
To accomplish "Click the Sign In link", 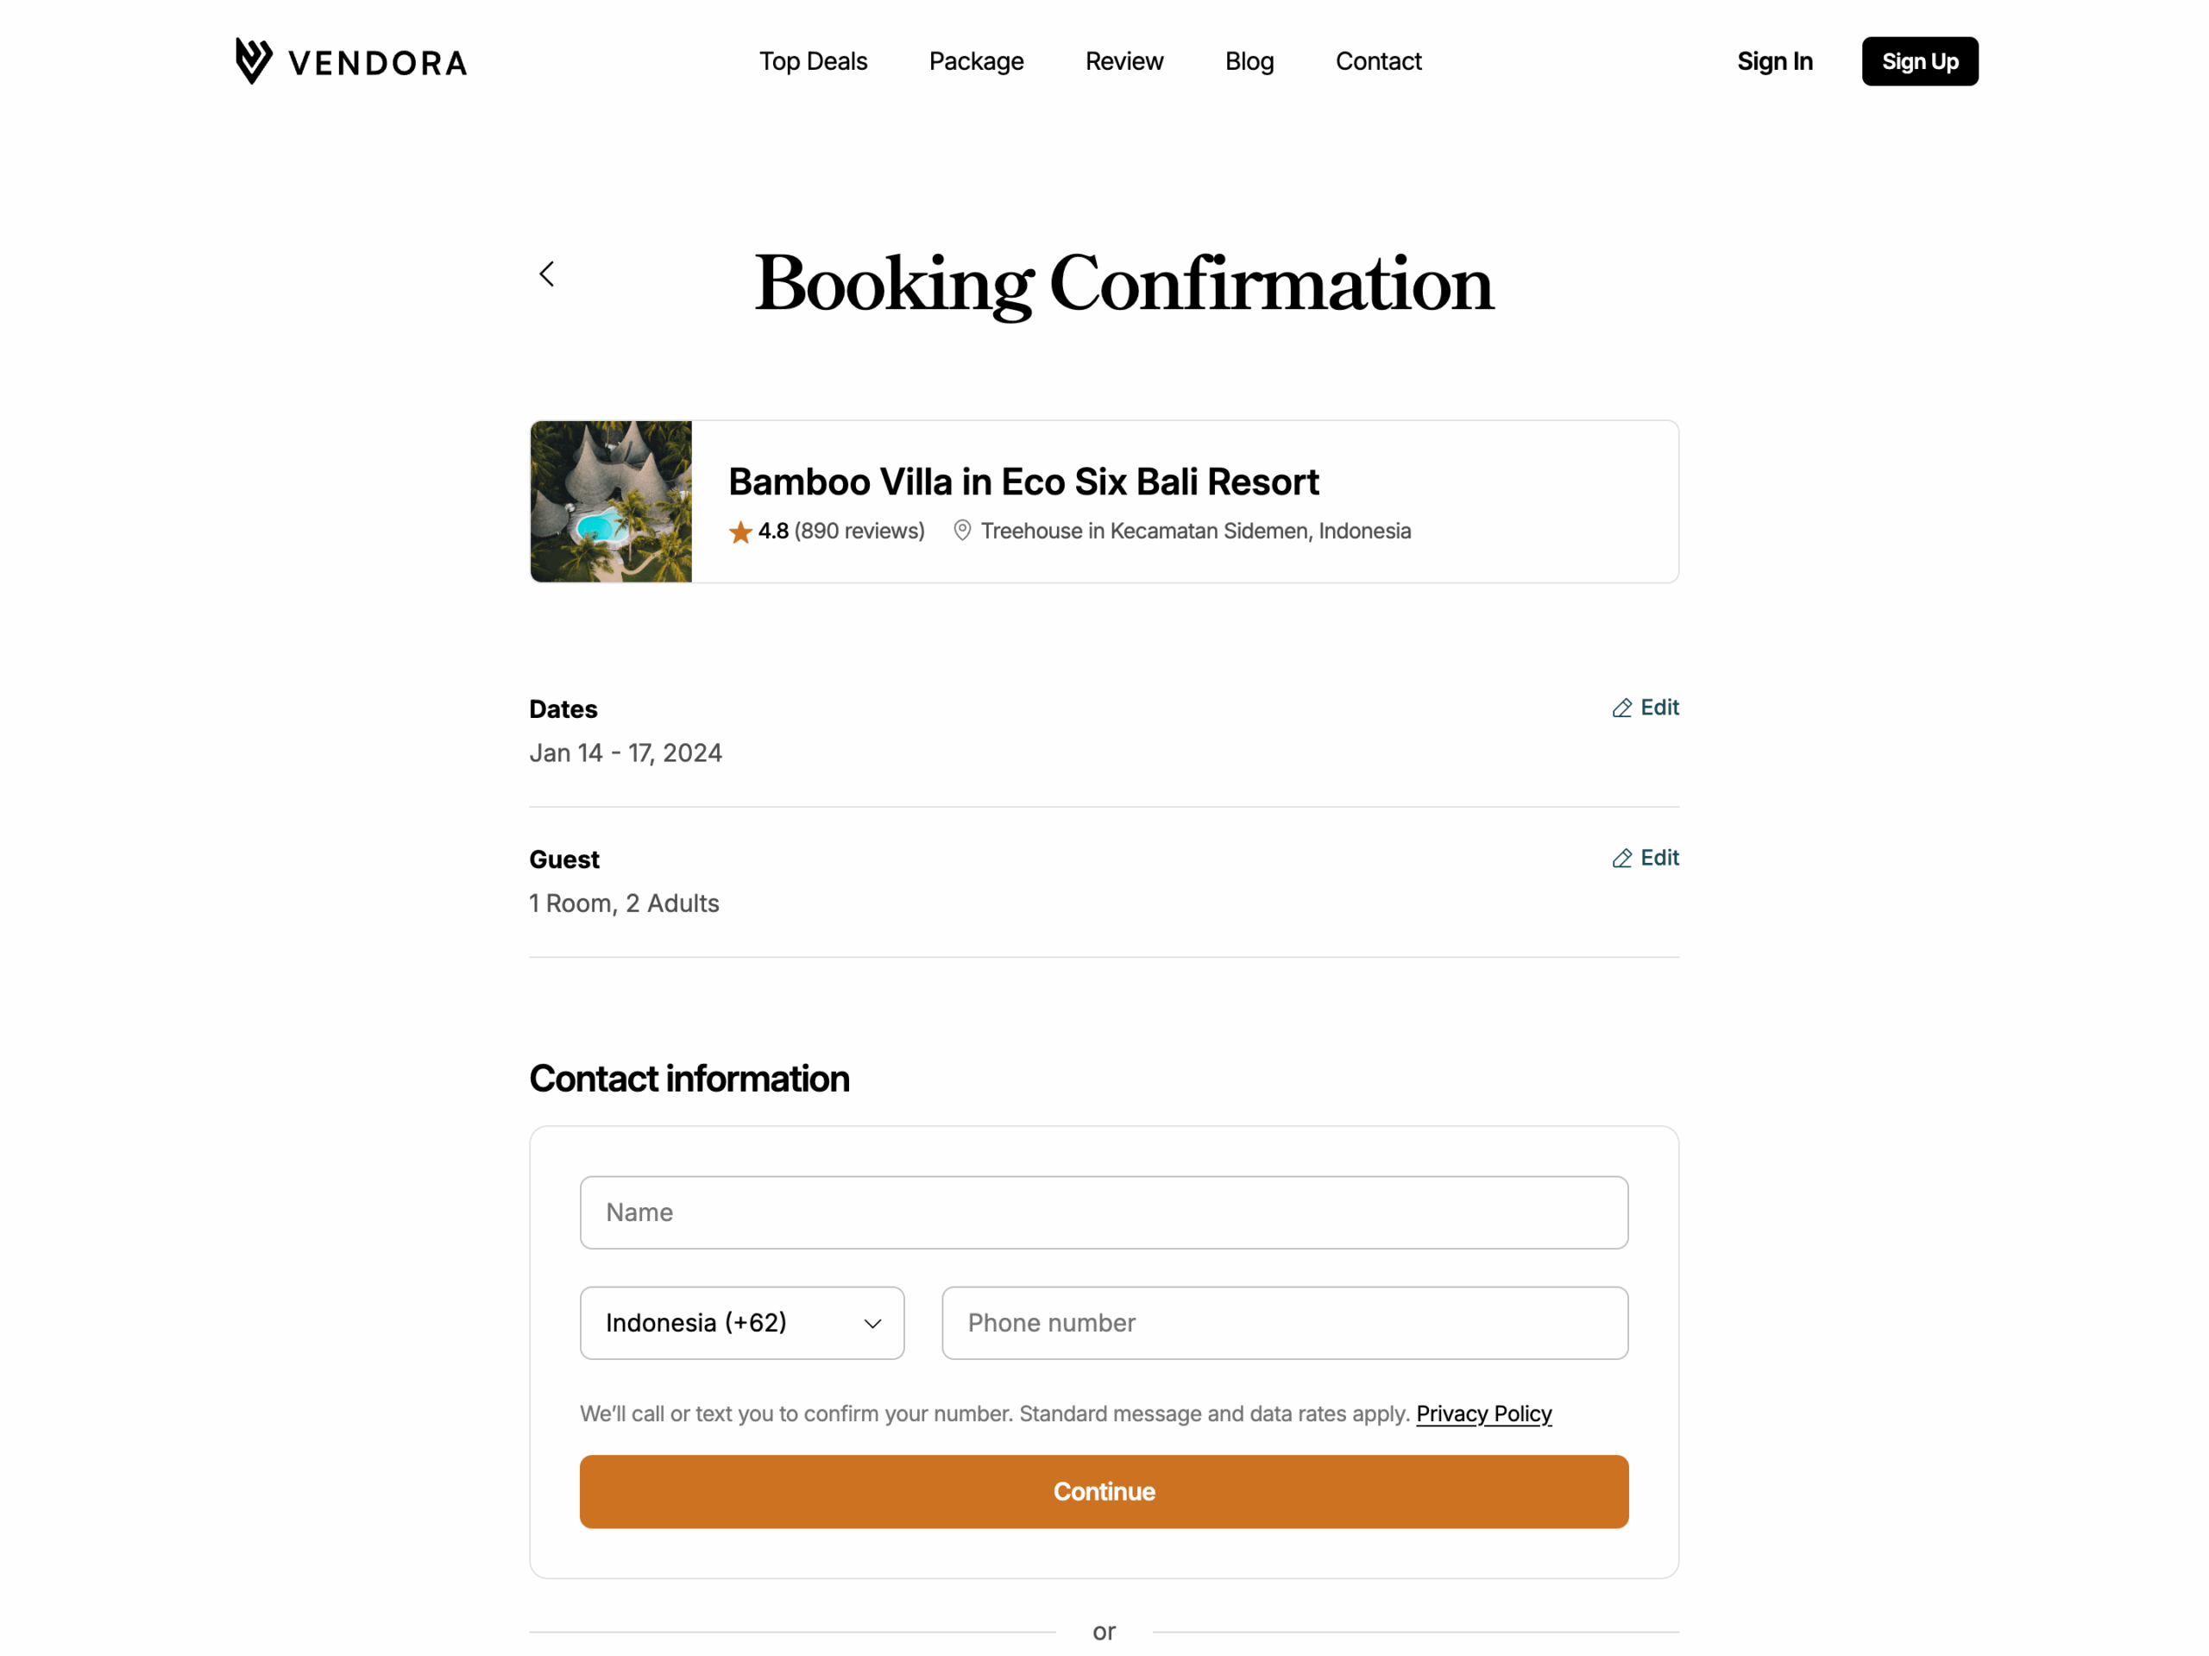I will tap(1775, 61).
